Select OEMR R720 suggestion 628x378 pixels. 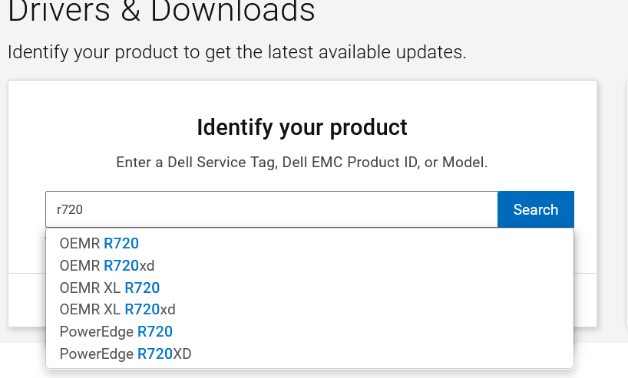[309, 243]
